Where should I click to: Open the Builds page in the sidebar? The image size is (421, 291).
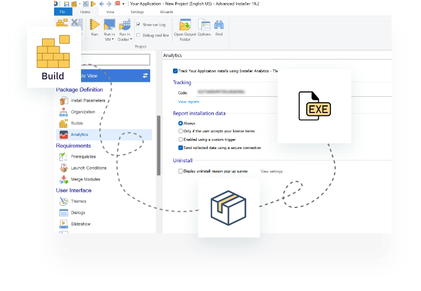click(x=77, y=123)
